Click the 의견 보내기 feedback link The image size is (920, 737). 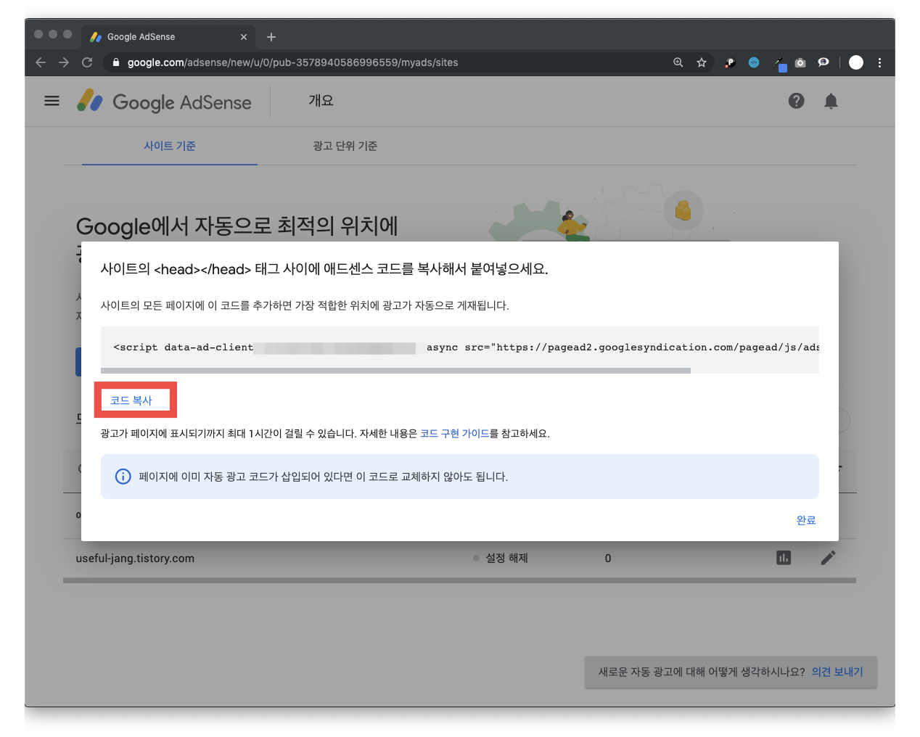tap(837, 672)
